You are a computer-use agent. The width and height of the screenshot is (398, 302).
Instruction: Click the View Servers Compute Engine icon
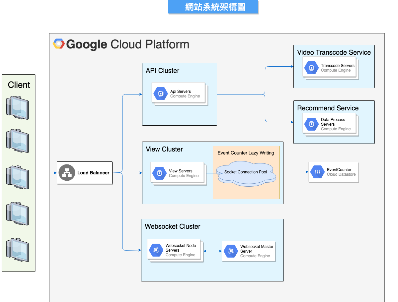[159, 173]
